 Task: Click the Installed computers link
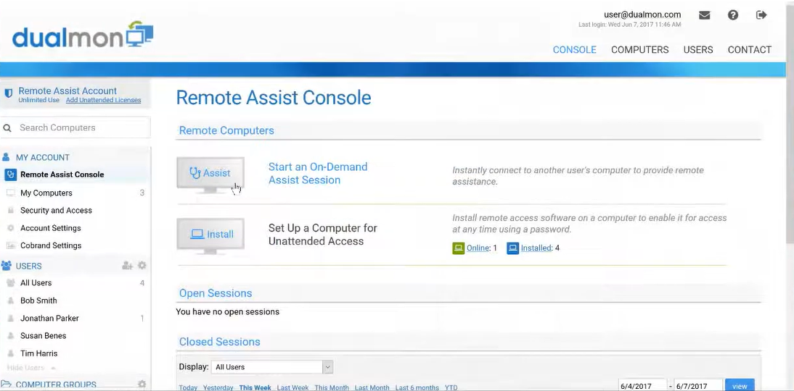(x=536, y=248)
